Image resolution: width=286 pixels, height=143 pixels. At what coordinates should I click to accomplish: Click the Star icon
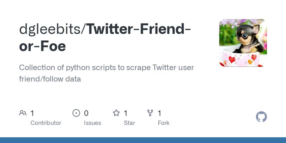tap(116, 113)
